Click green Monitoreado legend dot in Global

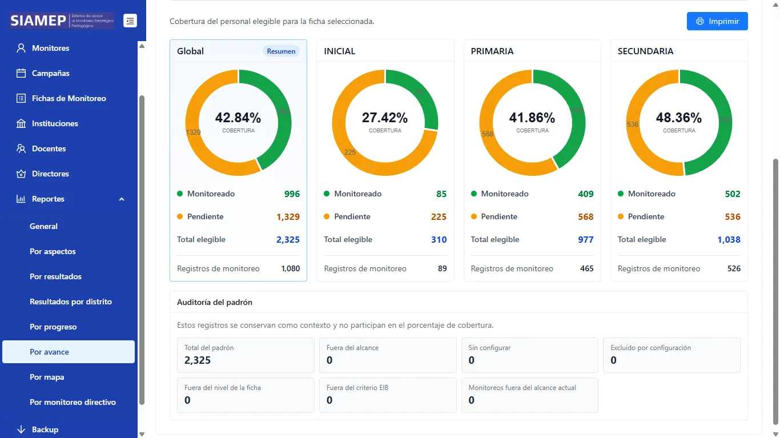pos(180,194)
